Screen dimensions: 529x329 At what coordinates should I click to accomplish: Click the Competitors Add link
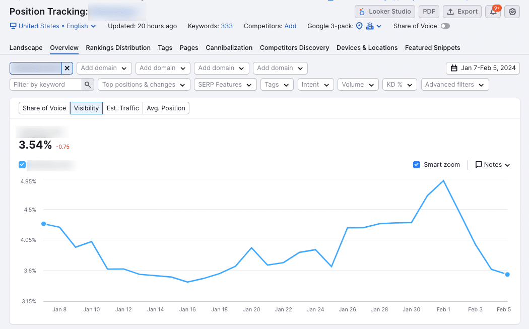click(290, 26)
